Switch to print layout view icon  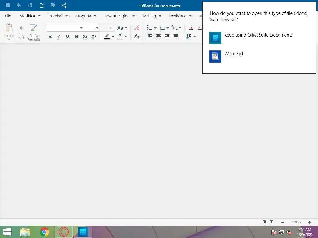coord(265,222)
